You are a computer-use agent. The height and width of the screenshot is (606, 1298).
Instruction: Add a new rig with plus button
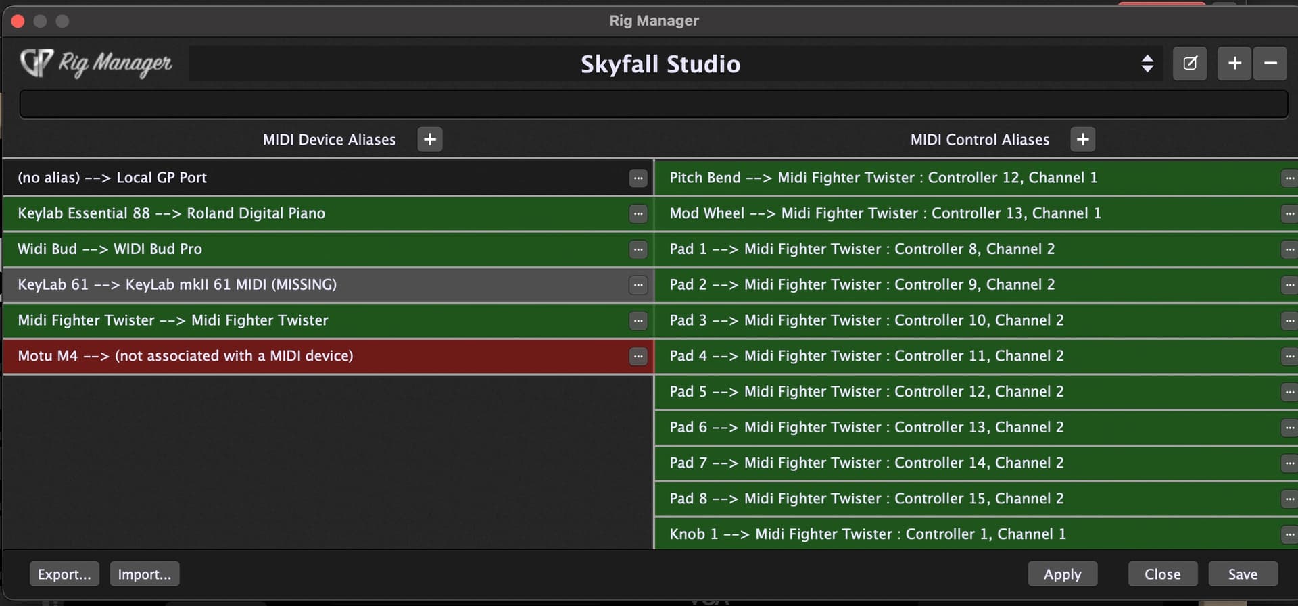tap(1234, 64)
